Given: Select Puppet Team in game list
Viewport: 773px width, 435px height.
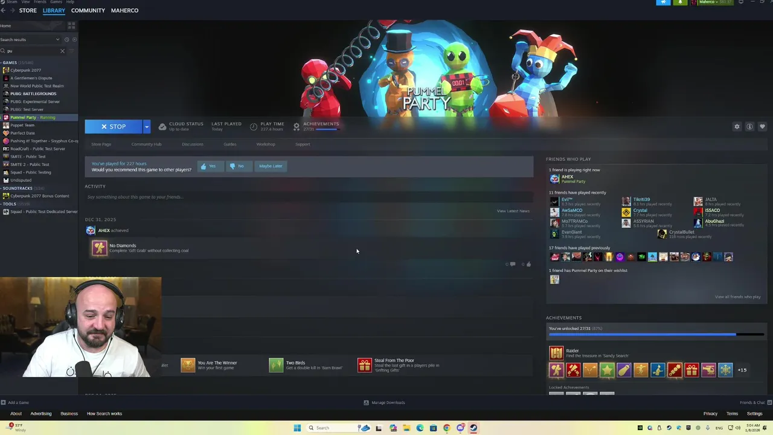Looking at the screenshot, I should pos(22,125).
